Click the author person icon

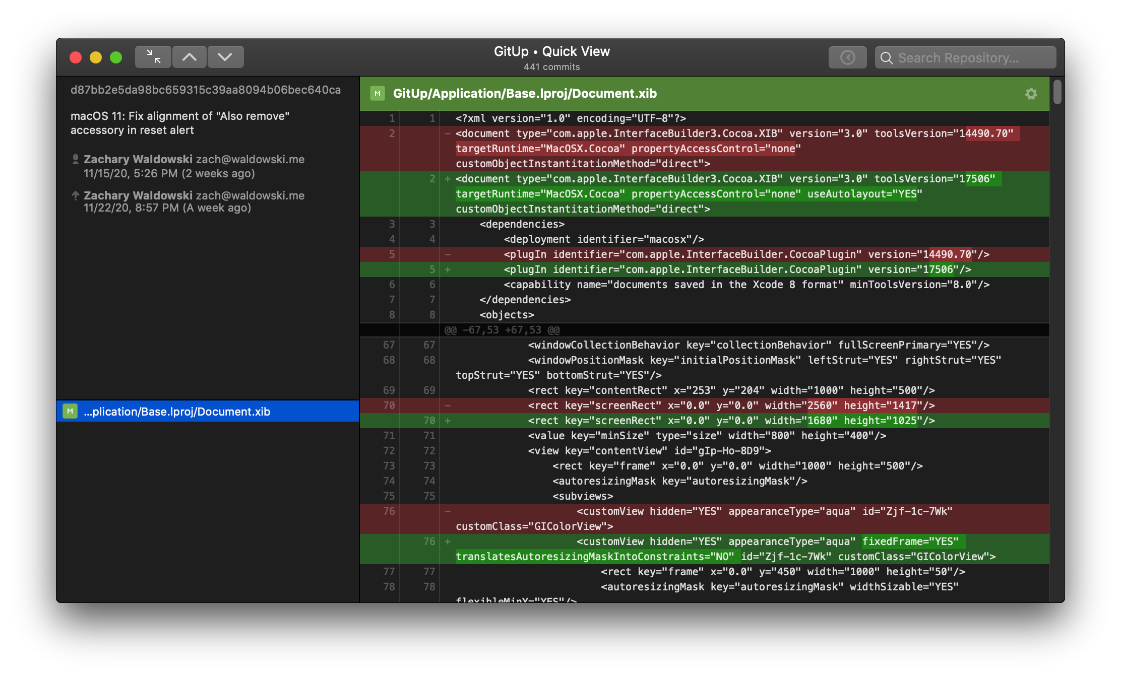[x=76, y=159]
